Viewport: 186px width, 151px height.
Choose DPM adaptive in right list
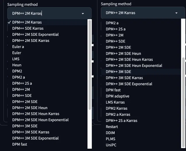coord(141,96)
